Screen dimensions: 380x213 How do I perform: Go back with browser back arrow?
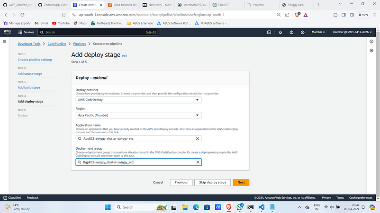point(6,15)
